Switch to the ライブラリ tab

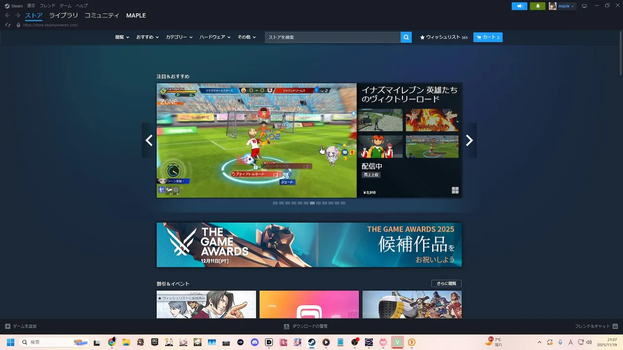pos(63,16)
